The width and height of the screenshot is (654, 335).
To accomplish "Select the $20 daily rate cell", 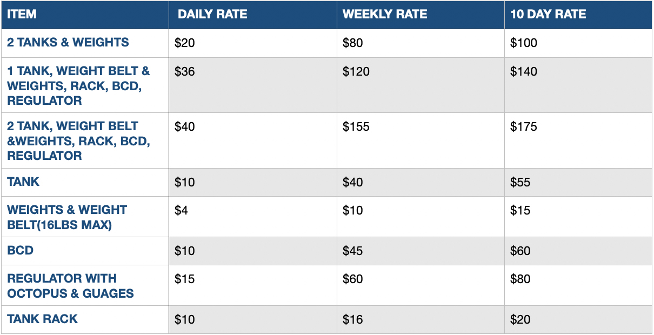I will pos(185,43).
